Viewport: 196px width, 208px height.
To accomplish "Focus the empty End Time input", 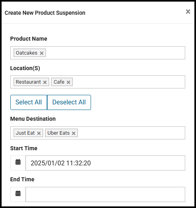I will (x=105, y=194).
